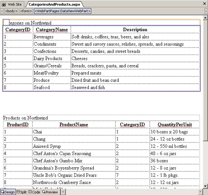Click the tag bar left scroll arrow

[2, 11]
